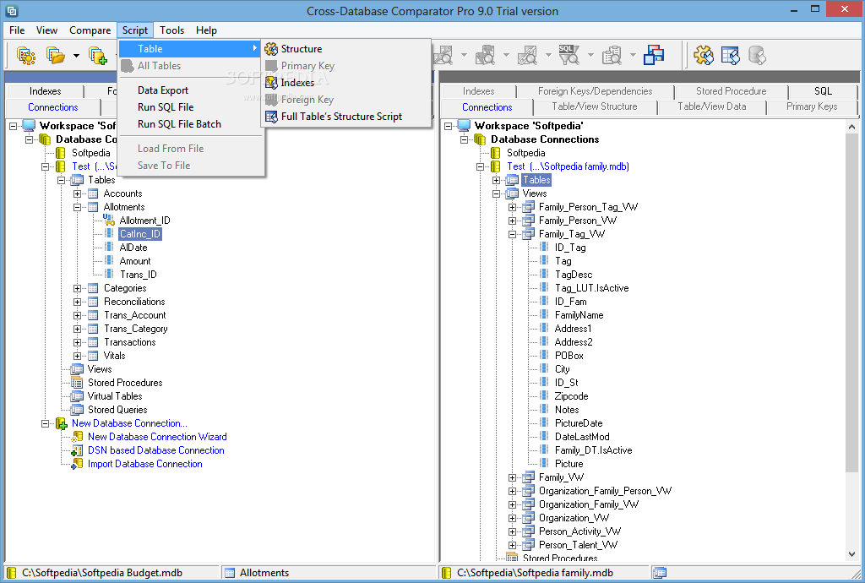The width and height of the screenshot is (865, 583).
Task: Click Stored Procedures icon in left tree
Action: 77,383
